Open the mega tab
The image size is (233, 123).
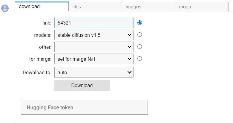tap(202, 7)
